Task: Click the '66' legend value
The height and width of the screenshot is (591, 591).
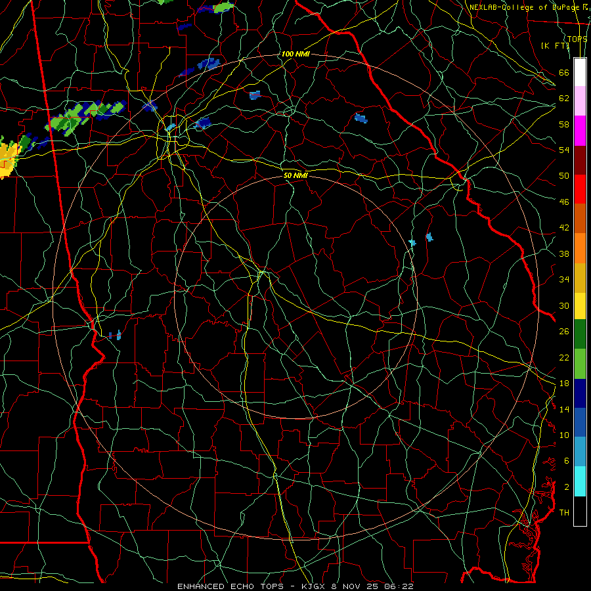Action: point(564,72)
